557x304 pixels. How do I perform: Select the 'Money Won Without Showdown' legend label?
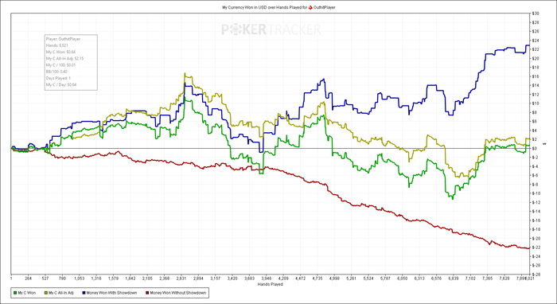(x=178, y=293)
